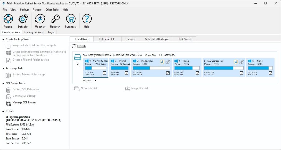
Task: Click the File and Folder backup icon
Action: click(9, 61)
